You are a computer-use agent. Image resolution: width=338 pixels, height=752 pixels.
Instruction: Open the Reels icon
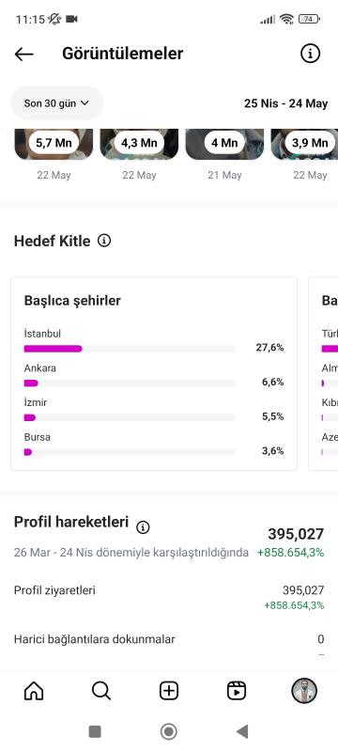[x=237, y=691]
